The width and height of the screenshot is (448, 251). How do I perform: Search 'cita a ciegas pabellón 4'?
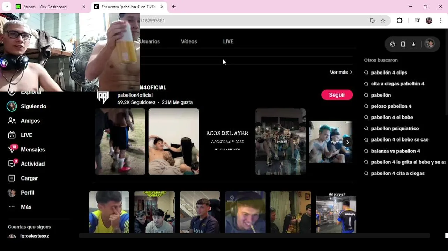(398, 84)
